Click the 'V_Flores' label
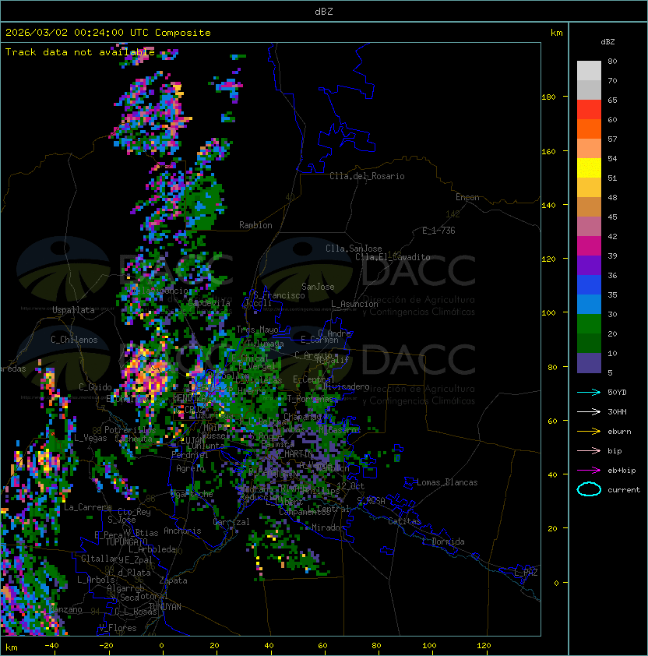Viewport: 648px width, 656px height. pyautogui.click(x=118, y=628)
